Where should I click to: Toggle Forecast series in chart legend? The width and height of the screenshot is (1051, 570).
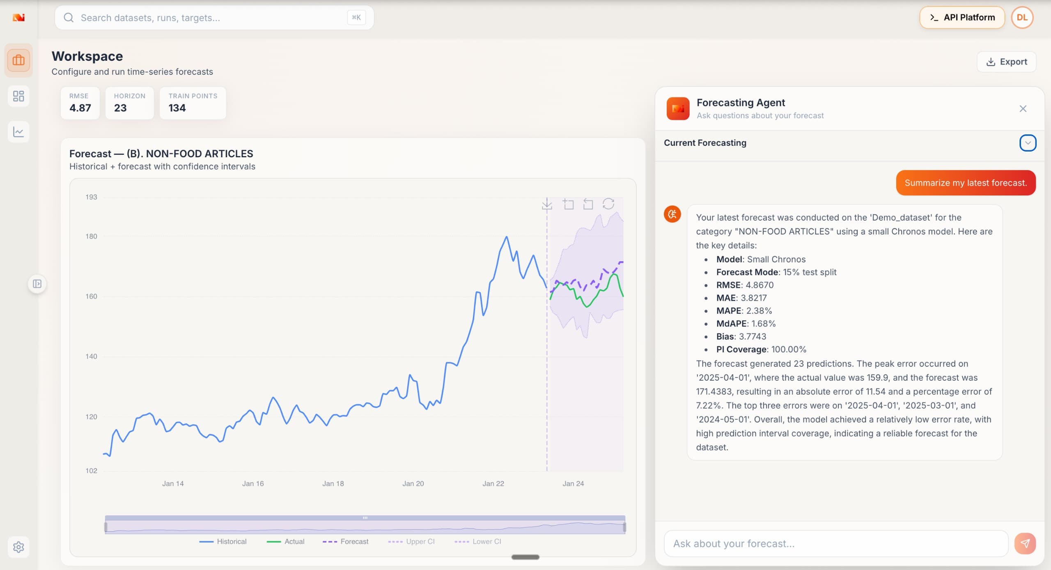(346, 542)
